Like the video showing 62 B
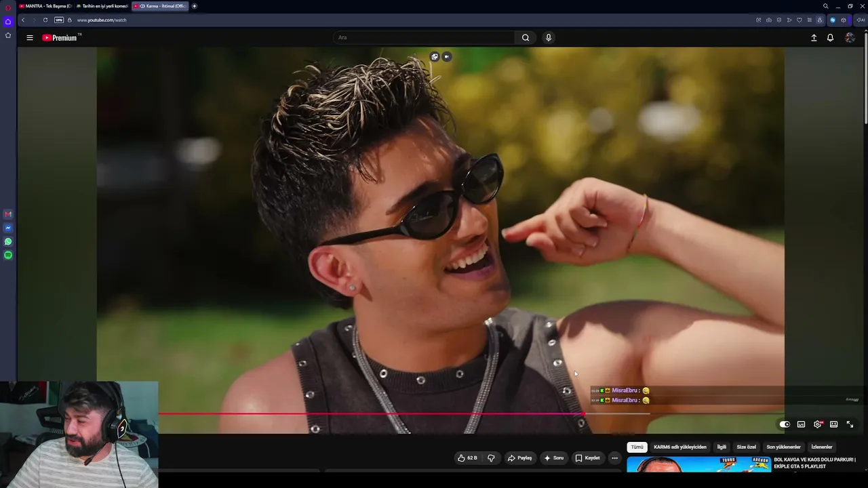This screenshot has width=868, height=488. coord(467,458)
